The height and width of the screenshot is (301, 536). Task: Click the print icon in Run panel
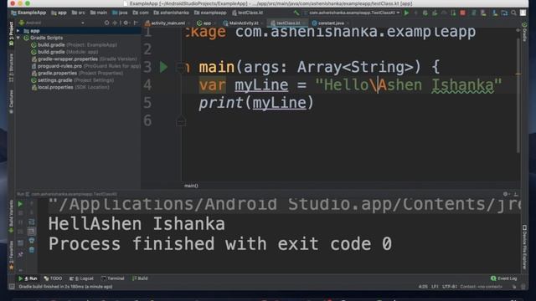[32, 241]
